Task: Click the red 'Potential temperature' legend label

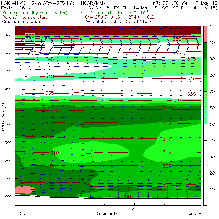Action: click(25, 17)
